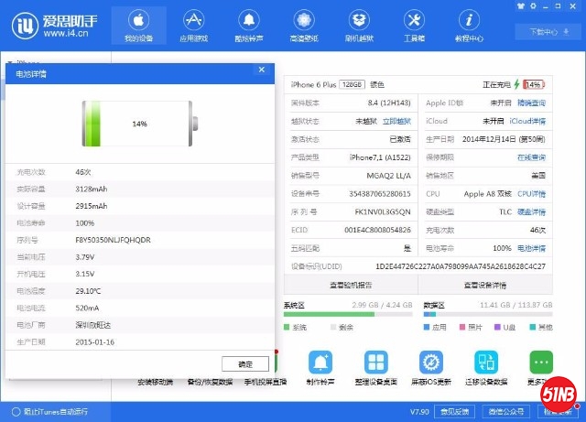Screen dimensions: 586x422
Task: Open the 刷机越狱 flash and jailbreak section
Action: (359, 25)
